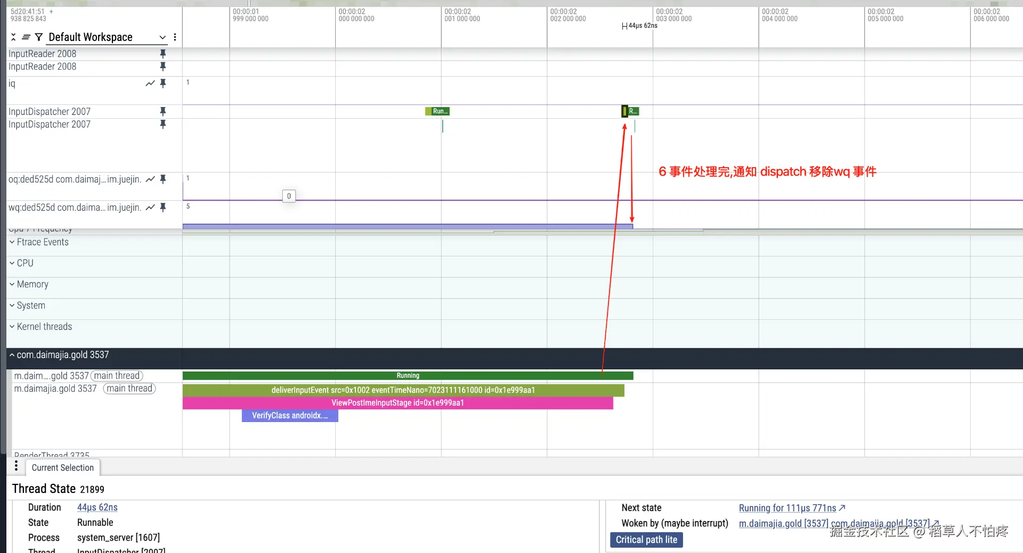This screenshot has width=1023, height=553.
Task: Unpin the InputDispatcher 2007 track holding the Run slice
Action: [x=163, y=111]
